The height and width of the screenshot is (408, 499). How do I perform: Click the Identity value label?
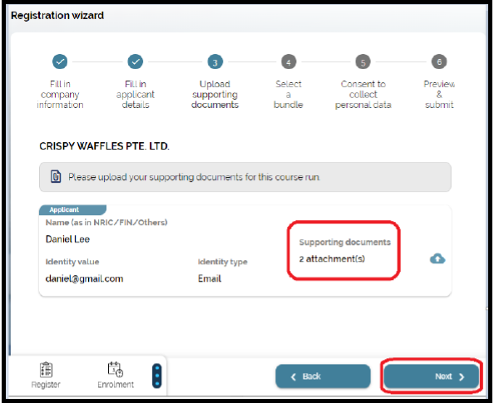(x=72, y=262)
